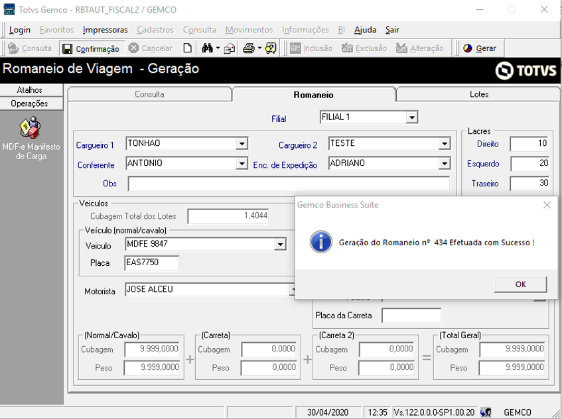Click the printer icon
The width and height of the screenshot is (562, 419).
249,48
